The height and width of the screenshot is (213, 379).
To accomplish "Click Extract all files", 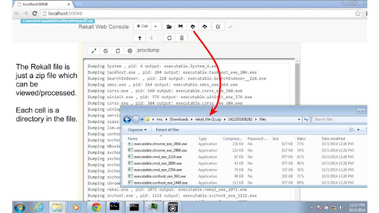I will coord(167,130).
